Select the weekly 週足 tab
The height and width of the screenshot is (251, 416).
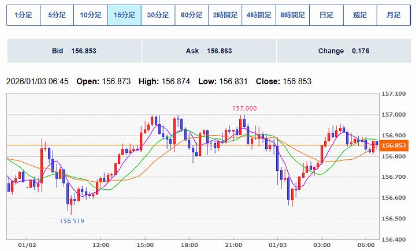pos(360,16)
